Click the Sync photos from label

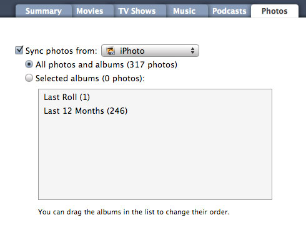pos(61,51)
